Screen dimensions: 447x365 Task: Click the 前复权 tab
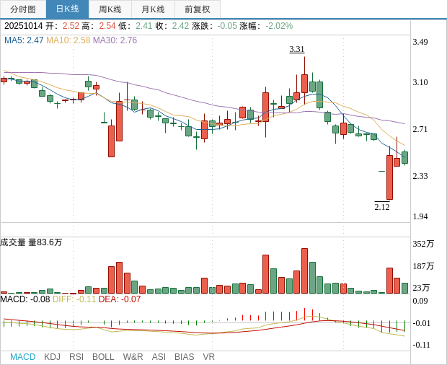198,9
